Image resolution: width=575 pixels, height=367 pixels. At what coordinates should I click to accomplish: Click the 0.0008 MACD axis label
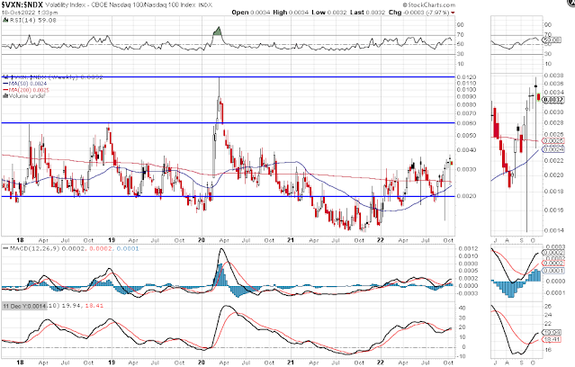[x=468, y=264]
